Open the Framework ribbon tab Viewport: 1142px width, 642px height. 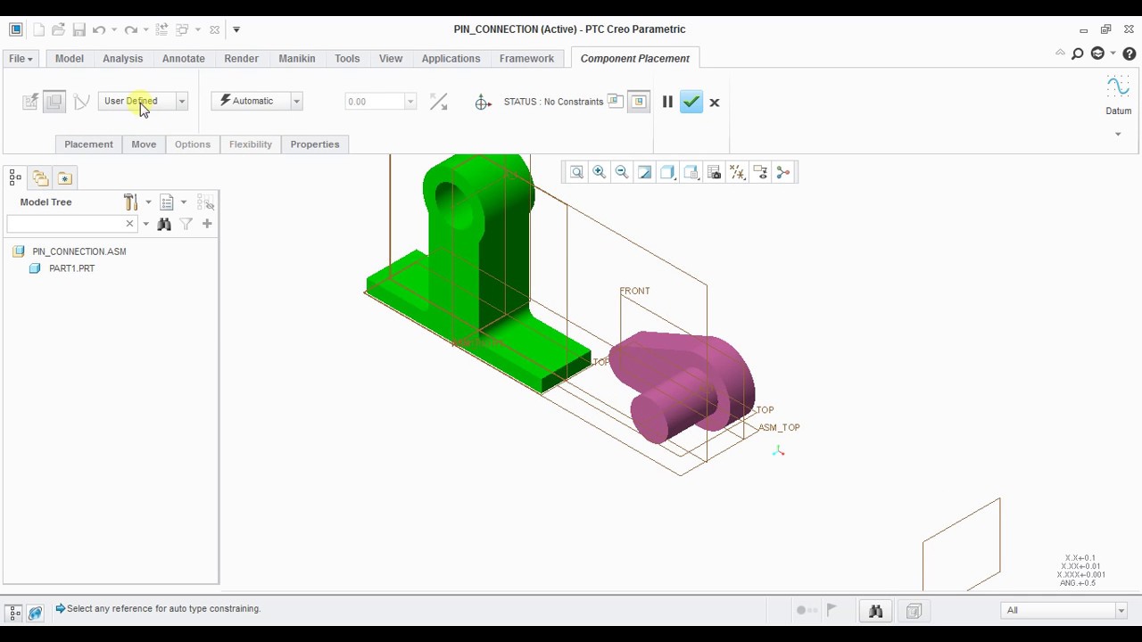[x=526, y=58]
